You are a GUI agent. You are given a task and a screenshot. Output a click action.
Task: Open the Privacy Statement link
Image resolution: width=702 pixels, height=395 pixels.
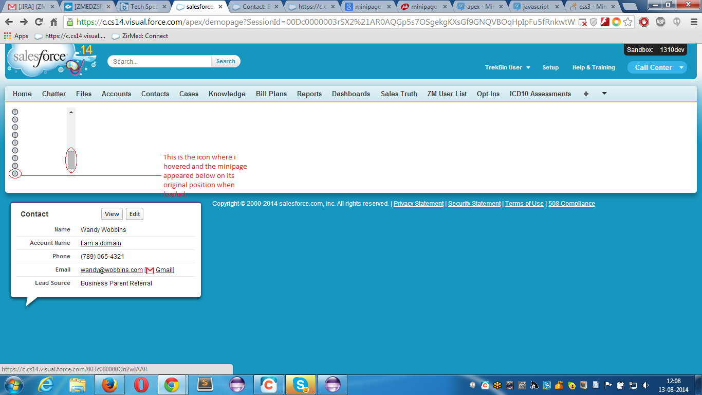click(418, 204)
